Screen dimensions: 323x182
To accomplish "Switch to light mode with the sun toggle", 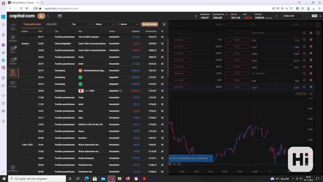I will (48, 16).
